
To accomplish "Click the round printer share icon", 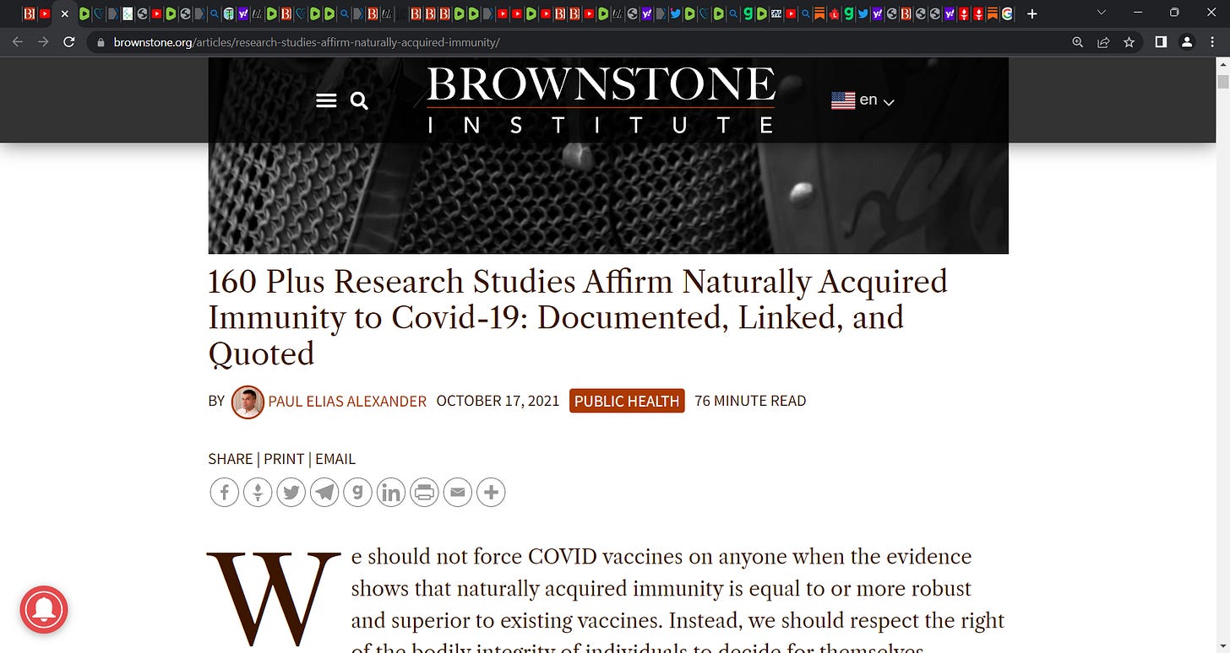I will point(424,492).
